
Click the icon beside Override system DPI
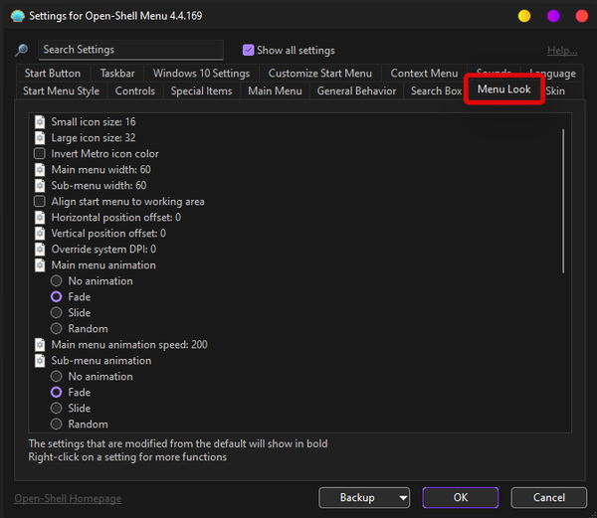(x=40, y=249)
